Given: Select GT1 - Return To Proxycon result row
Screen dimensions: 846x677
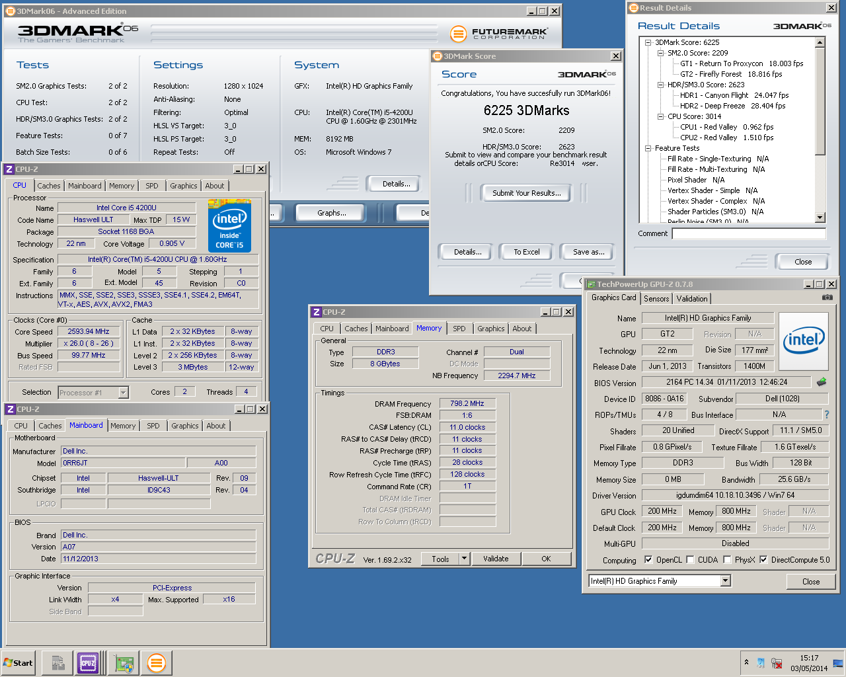Looking at the screenshot, I should (742, 63).
